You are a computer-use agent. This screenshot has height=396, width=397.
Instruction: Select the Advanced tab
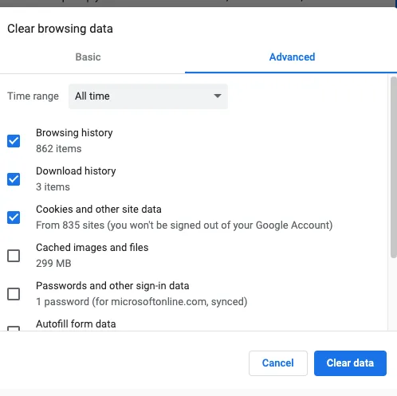click(x=292, y=57)
